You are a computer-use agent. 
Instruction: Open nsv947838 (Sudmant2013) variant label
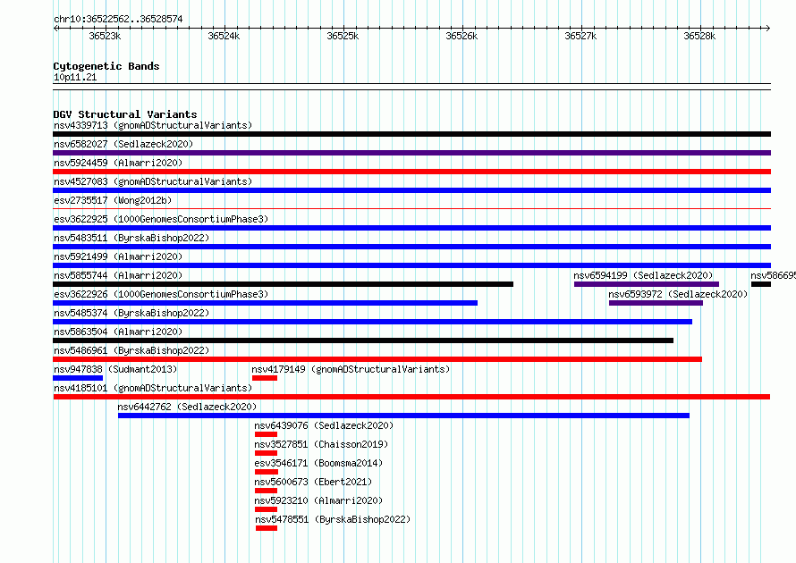115,369
